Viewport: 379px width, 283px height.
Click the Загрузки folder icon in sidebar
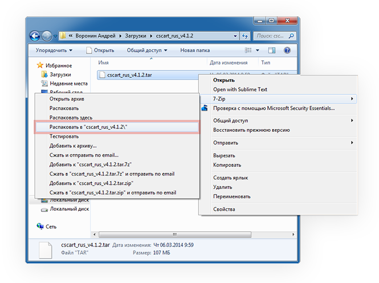point(44,74)
